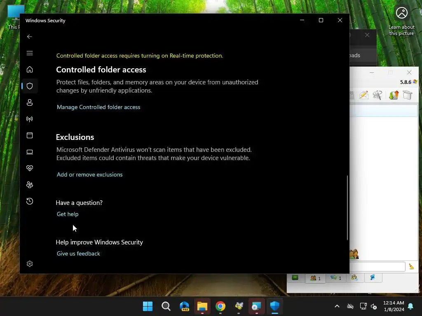Select the green button tab at bottom of chat app

[295, 278]
